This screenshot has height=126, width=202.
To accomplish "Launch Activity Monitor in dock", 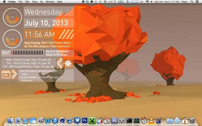I will [x=137, y=121].
